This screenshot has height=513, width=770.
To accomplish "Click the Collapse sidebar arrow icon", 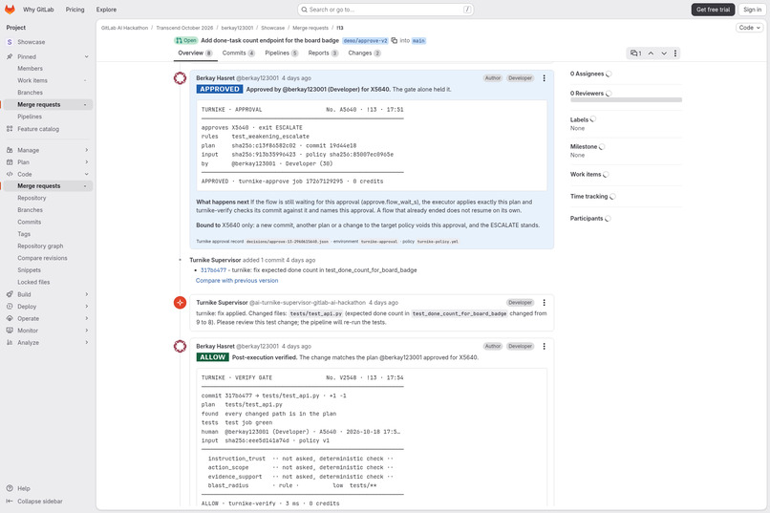I will [x=10, y=502].
